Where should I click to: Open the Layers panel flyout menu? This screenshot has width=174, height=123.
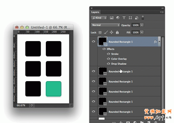(162, 12)
